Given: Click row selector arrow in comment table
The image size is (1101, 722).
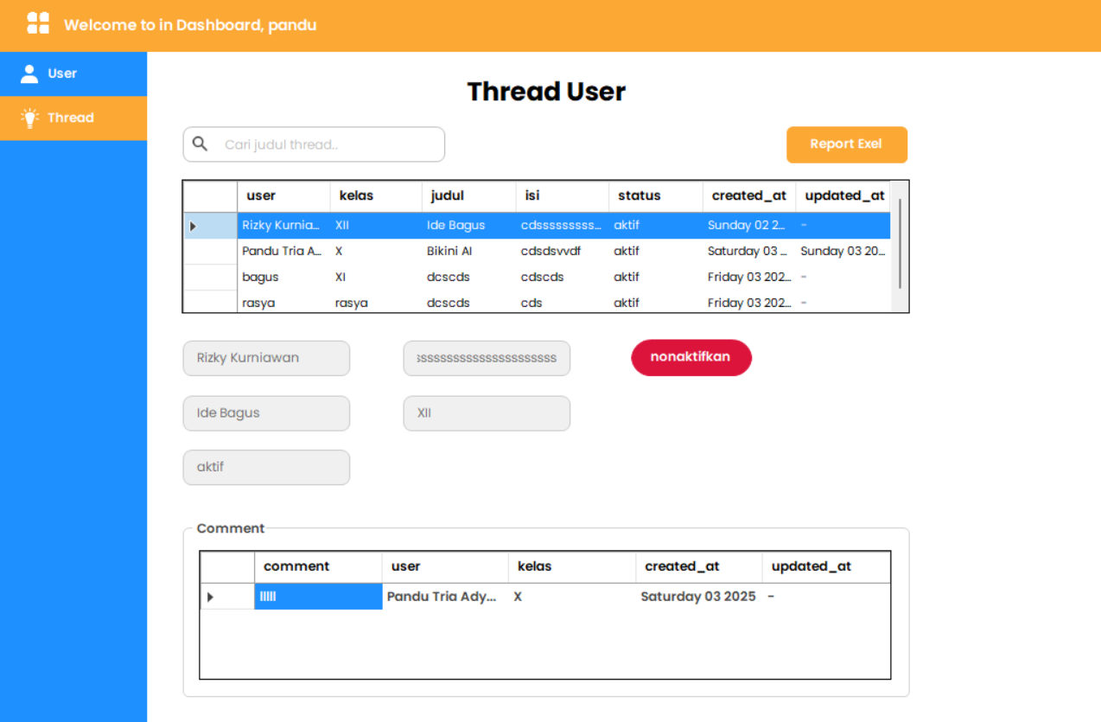Looking at the screenshot, I should (x=210, y=597).
